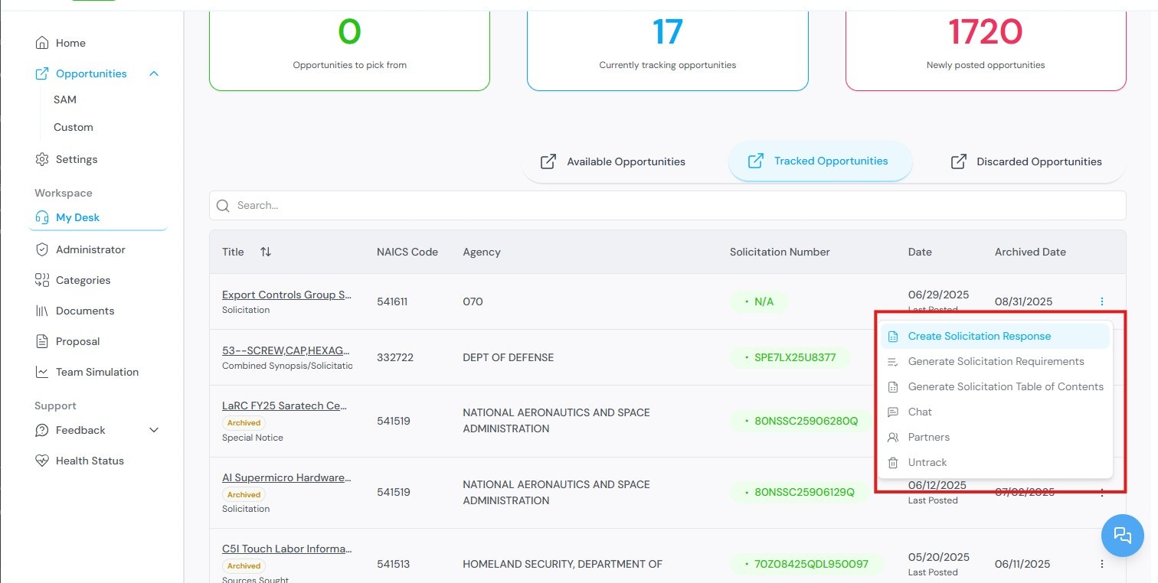Click the 0 opportunities to pick from card
This screenshot has height=583, width=1158.
(x=349, y=46)
